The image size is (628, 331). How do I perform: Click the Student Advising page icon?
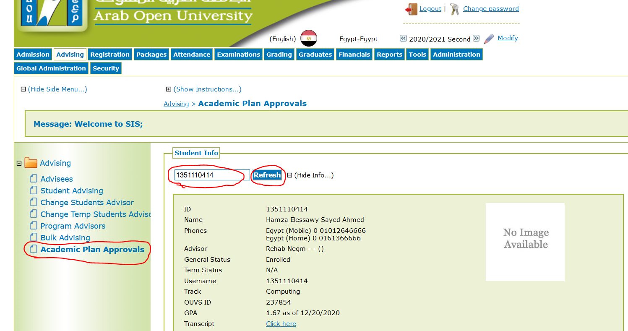[34, 190]
